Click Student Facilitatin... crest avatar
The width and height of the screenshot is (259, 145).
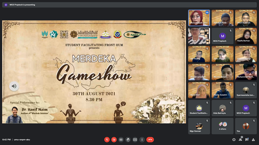[199, 108]
